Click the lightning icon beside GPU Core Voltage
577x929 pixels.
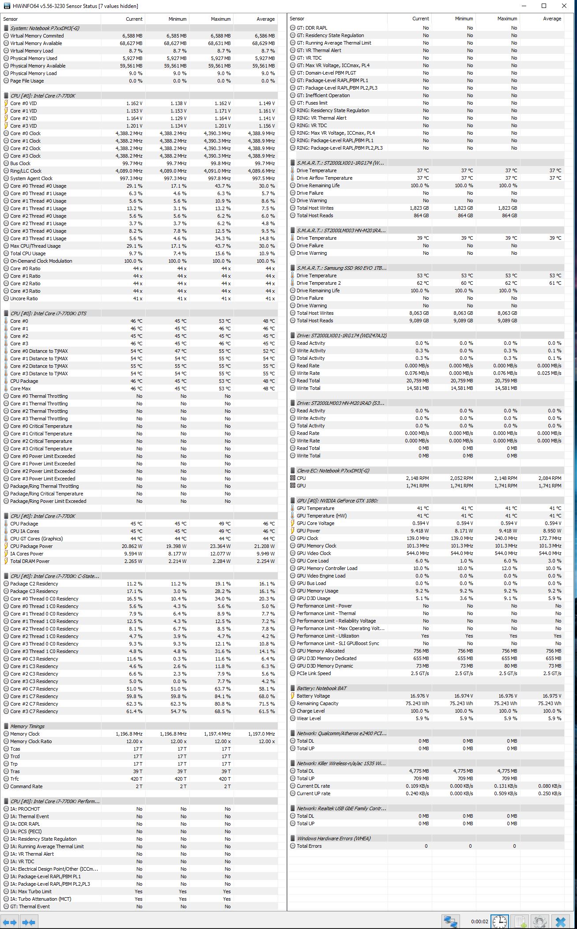tap(292, 523)
